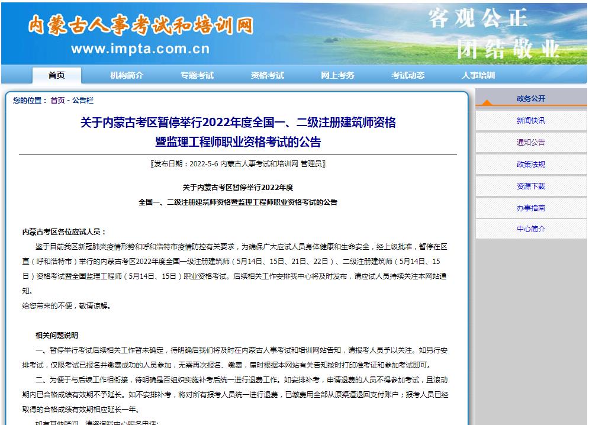589x425 pixels.
Task: Click the 首页 breadcrumb link
Action: (57, 101)
